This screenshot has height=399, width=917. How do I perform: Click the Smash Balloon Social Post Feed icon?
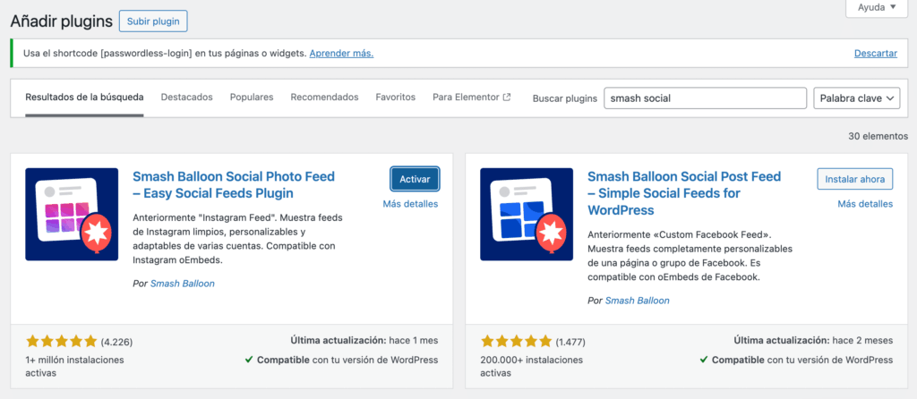[527, 214]
